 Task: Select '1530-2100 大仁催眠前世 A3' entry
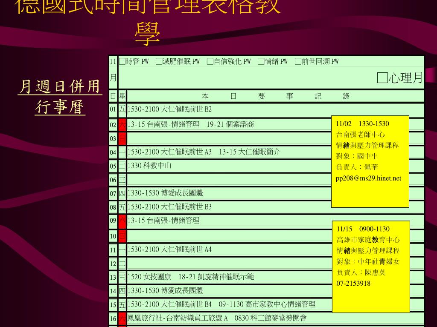coord(169,152)
